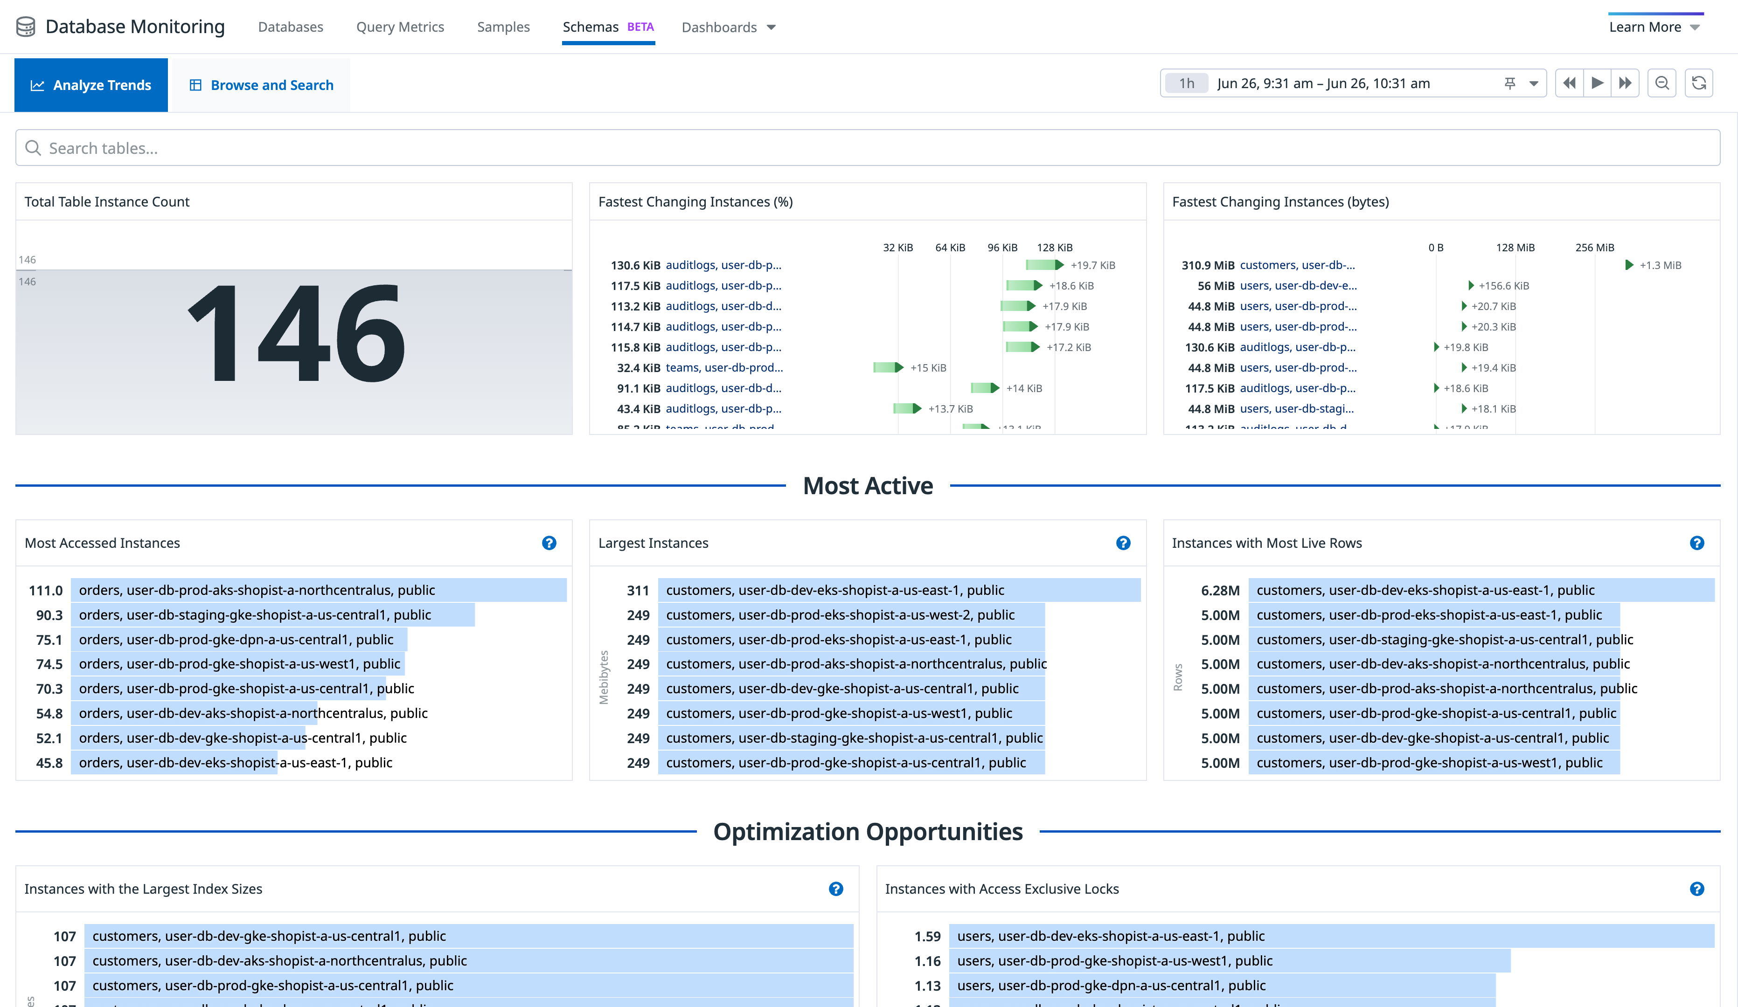Image resolution: width=1738 pixels, height=1007 pixels.
Task: Open the customers user-db-dev-eks instance link
Action: [833, 590]
